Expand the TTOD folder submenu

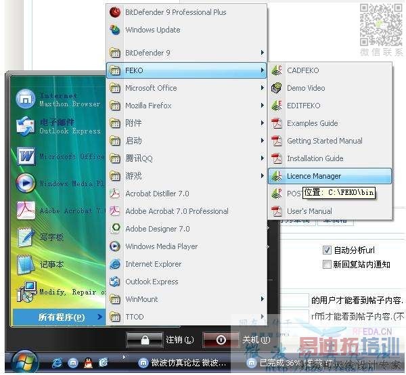(x=187, y=317)
